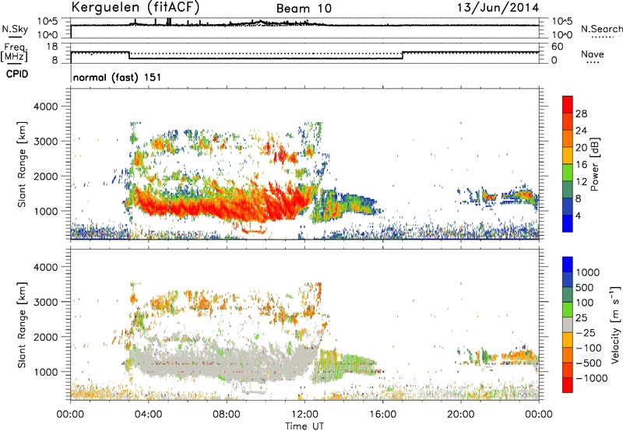Click the '20:00' time tick label
Image resolution: width=623 pixels, height=431 pixels.
coord(461,415)
